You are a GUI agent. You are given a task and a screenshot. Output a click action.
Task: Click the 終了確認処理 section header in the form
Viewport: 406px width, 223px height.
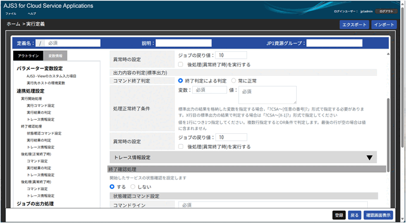point(247,169)
